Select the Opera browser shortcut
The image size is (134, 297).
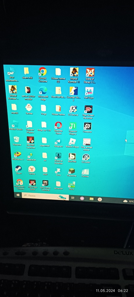coord(58,128)
